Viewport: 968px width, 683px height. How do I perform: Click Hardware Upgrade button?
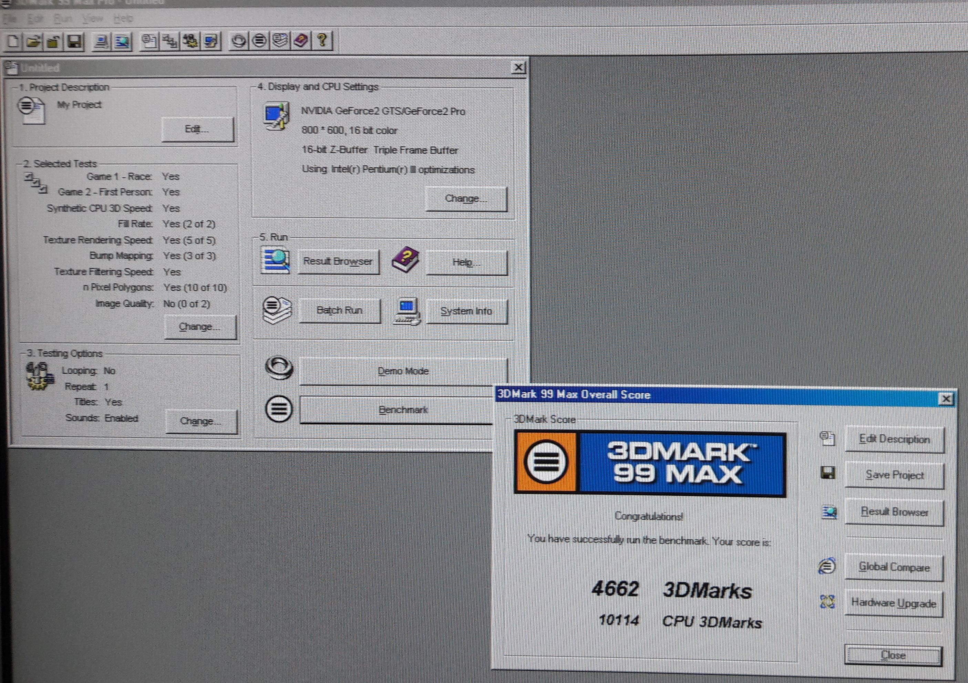point(894,603)
